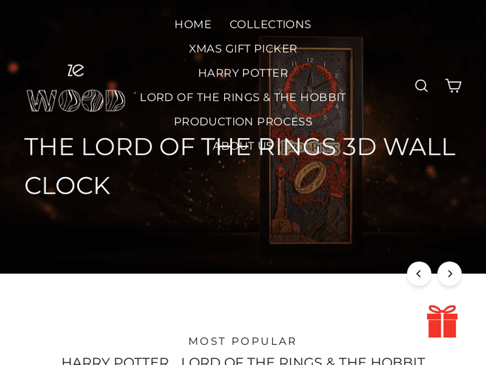Open the shopping cart
The image size is (486, 365).
click(x=454, y=86)
